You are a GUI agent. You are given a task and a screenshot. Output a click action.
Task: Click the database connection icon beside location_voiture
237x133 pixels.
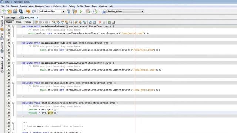click(x=104, y=11)
